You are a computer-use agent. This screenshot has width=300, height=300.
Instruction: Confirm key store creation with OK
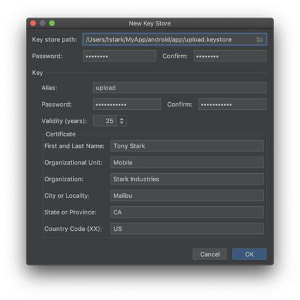(249, 254)
